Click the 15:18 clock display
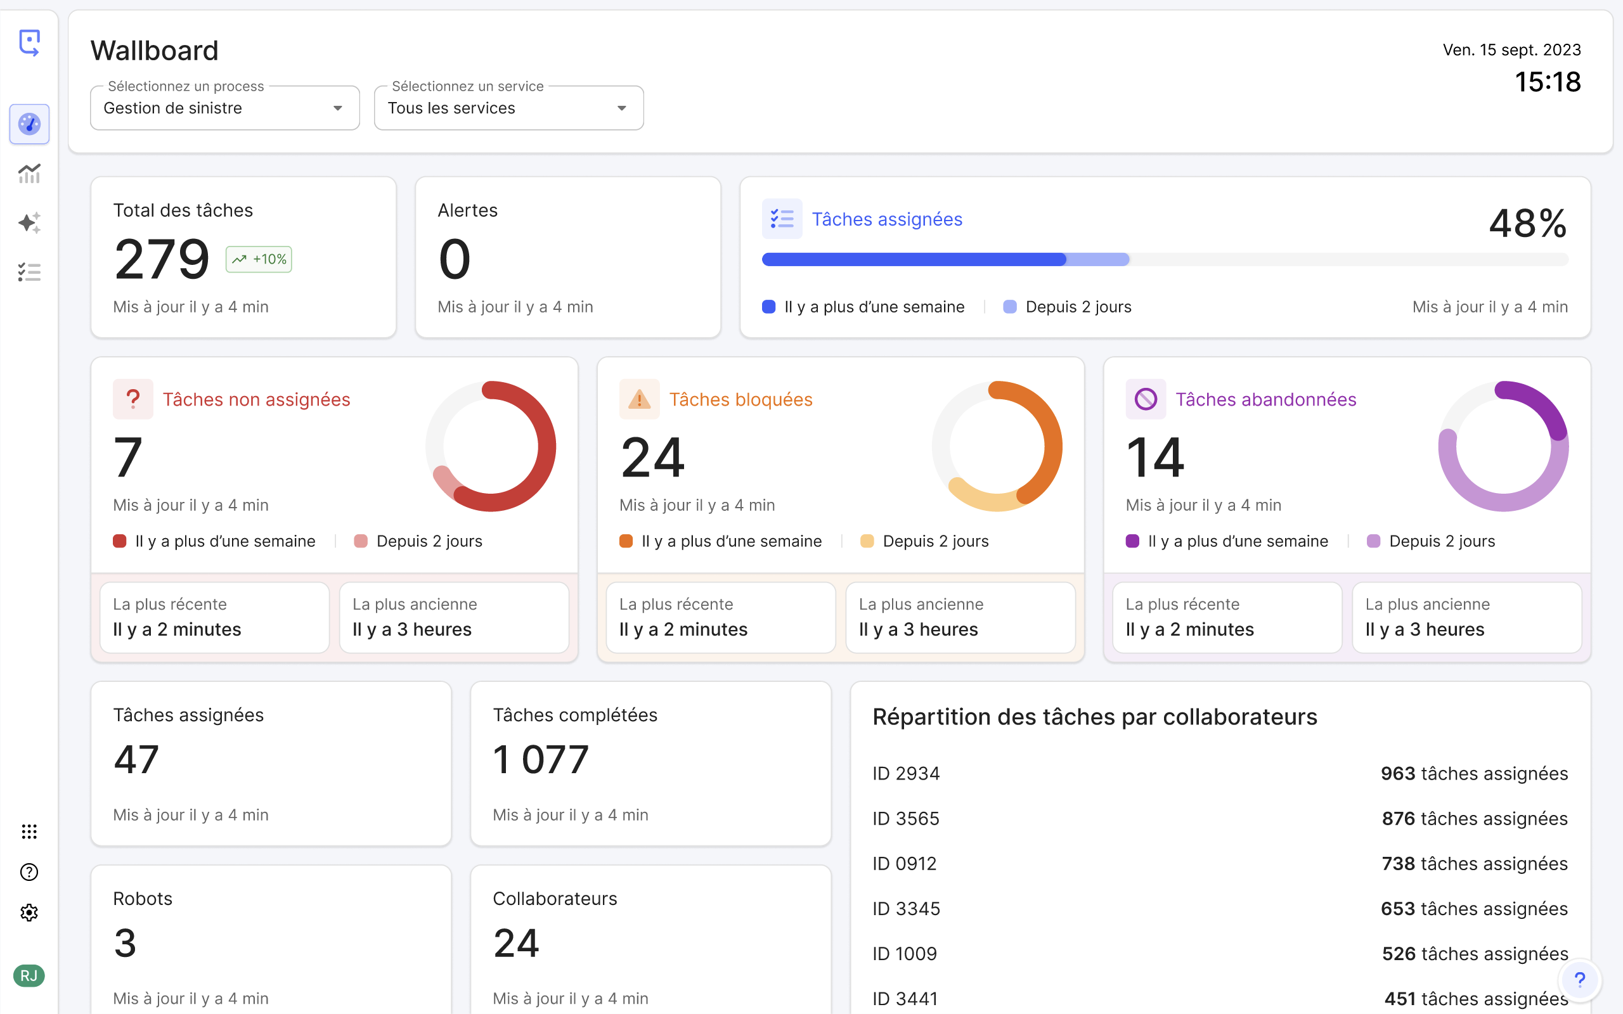 click(1548, 82)
